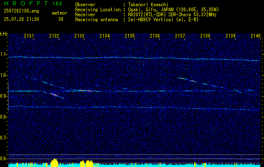Click the 0.9 frequency axis label

[4, 96]
